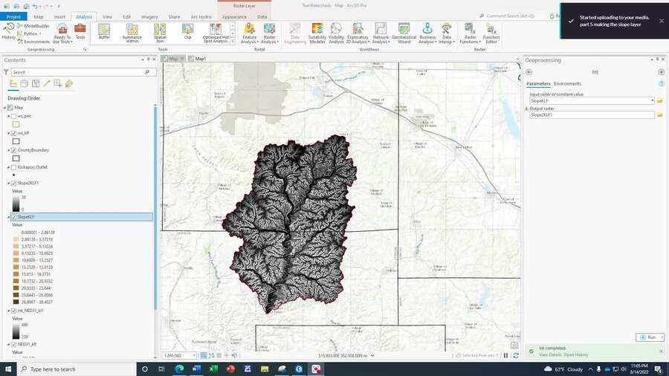
Task: Toggle visibility of ws_pec layer
Action: coord(13,116)
